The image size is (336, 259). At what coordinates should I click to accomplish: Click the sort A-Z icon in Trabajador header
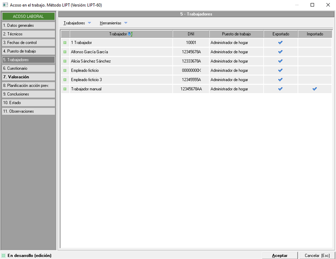tap(130, 34)
